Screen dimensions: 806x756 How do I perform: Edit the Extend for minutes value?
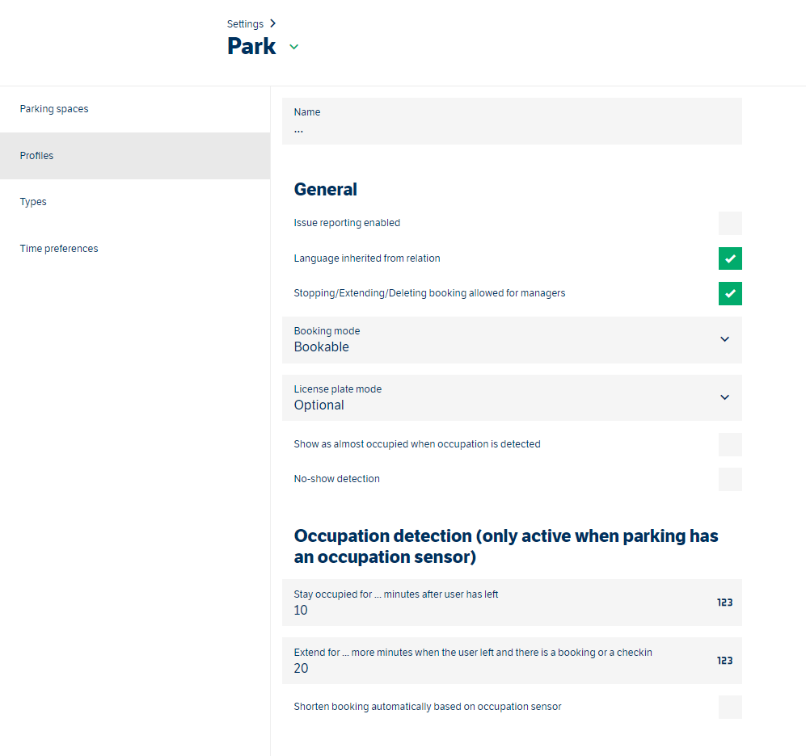pyautogui.click(x=512, y=661)
